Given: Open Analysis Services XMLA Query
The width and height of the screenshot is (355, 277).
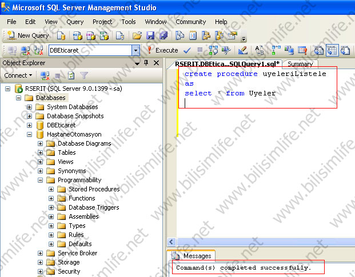Looking at the screenshot, I should [104, 35].
